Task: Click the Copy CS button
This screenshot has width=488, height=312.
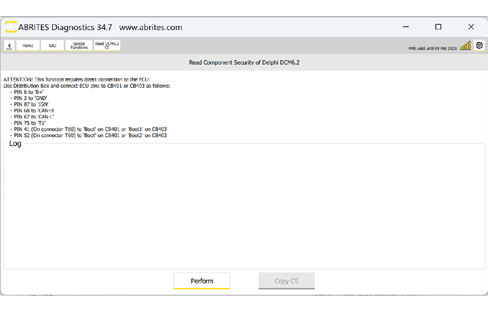Action: [x=286, y=280]
